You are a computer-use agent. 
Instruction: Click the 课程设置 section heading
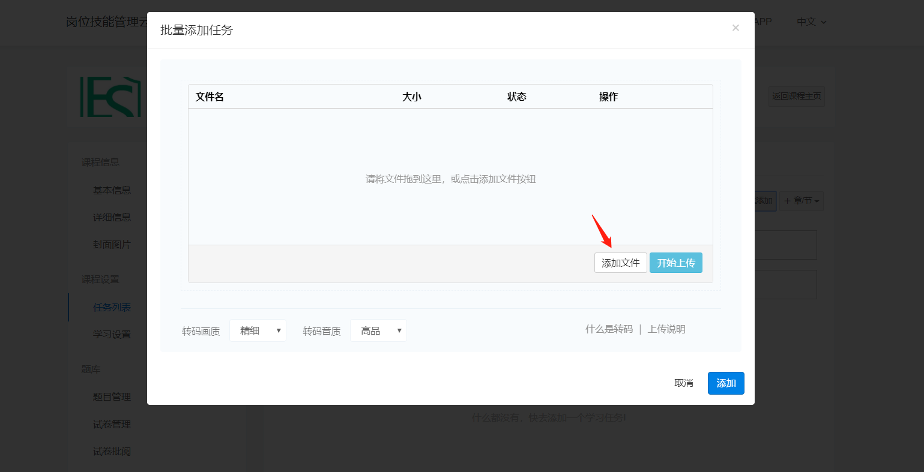[x=100, y=279]
